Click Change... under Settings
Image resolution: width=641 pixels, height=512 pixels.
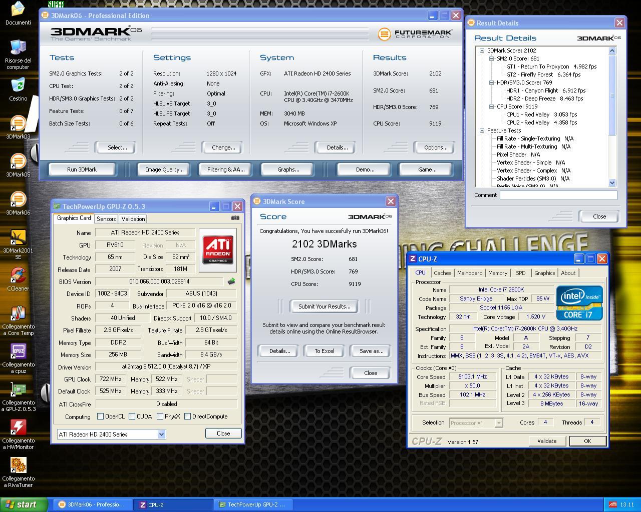click(223, 147)
